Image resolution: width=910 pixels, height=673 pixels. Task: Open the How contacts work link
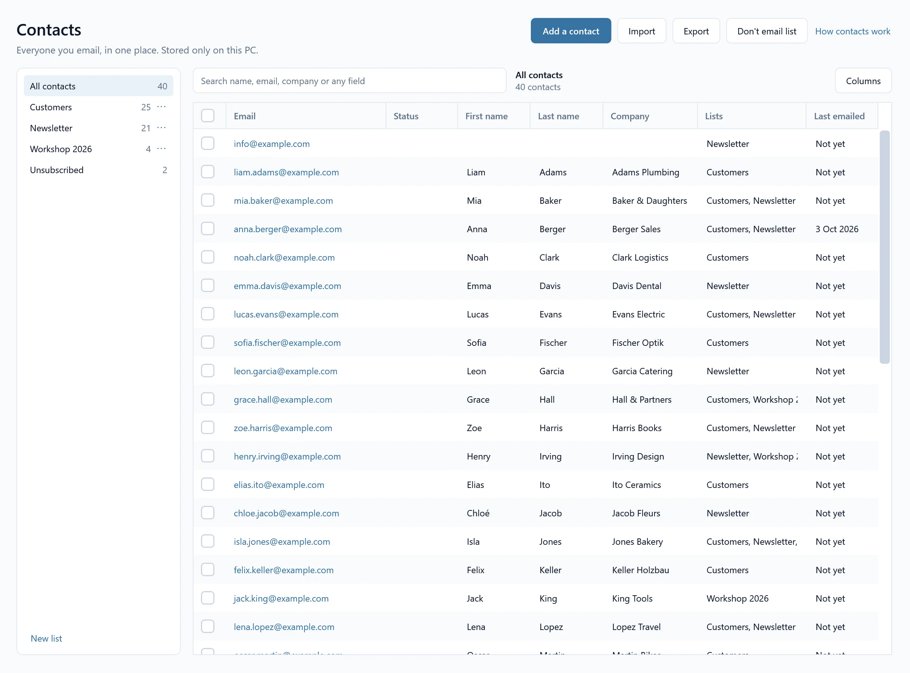pos(852,31)
